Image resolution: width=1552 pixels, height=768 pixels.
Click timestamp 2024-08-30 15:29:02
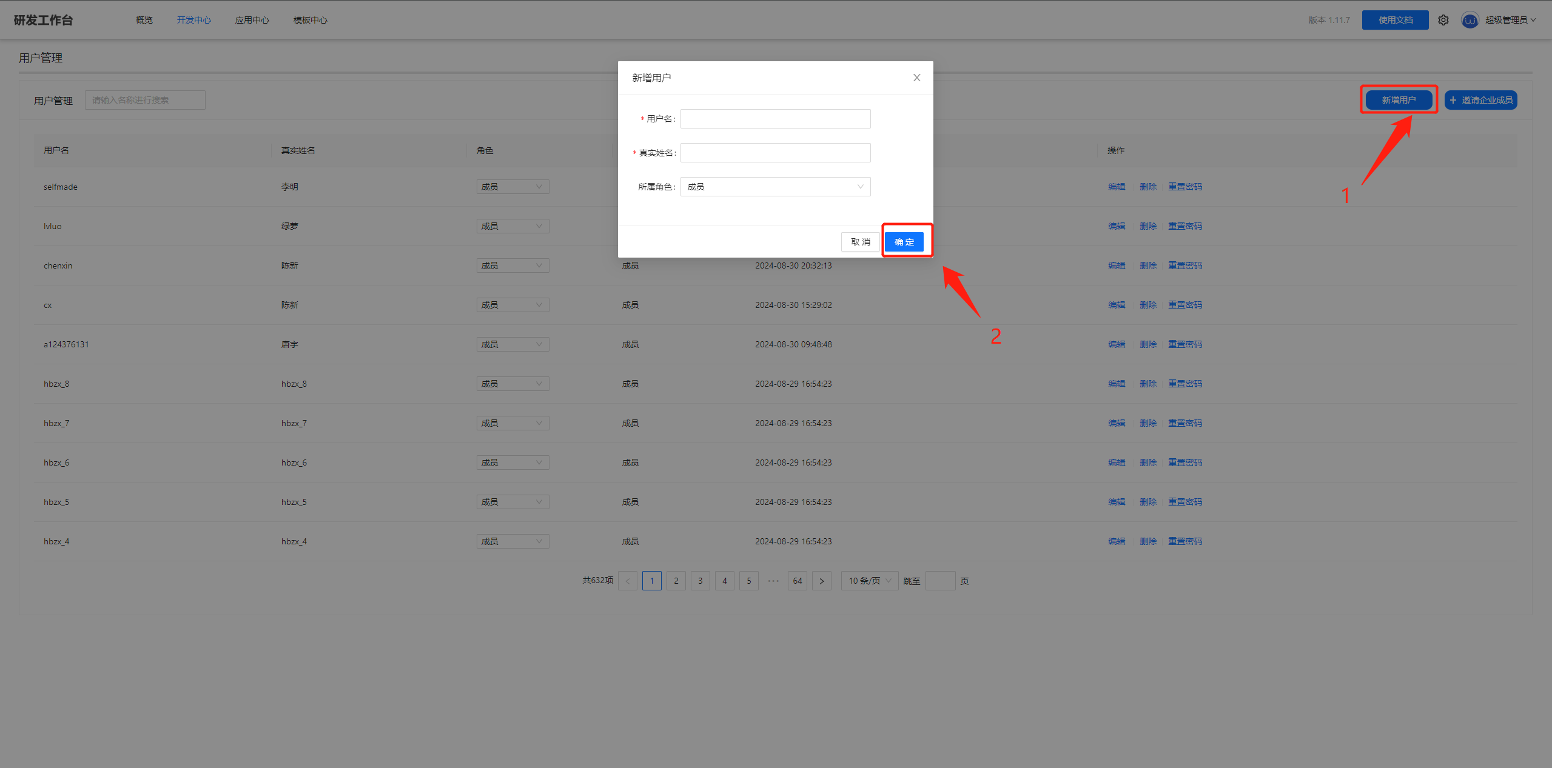793,305
